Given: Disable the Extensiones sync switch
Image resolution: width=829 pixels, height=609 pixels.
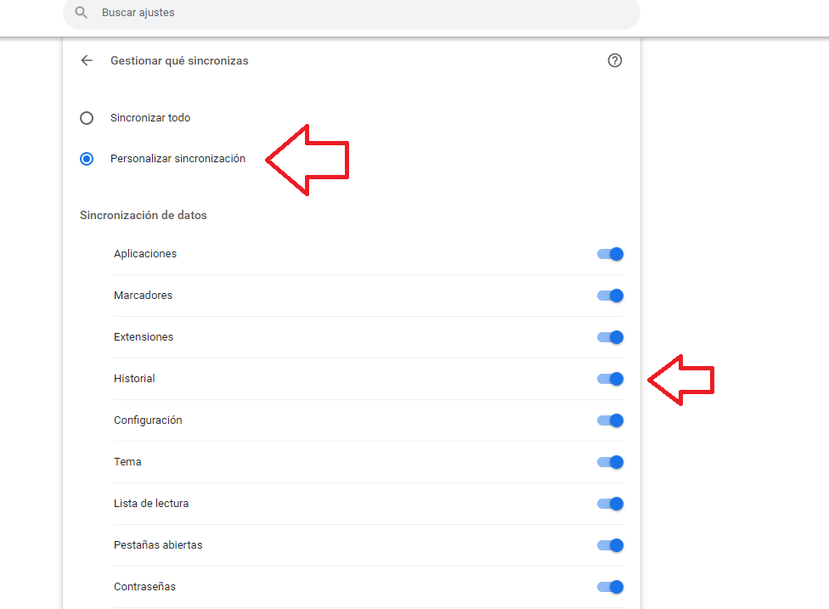Looking at the screenshot, I should 610,337.
